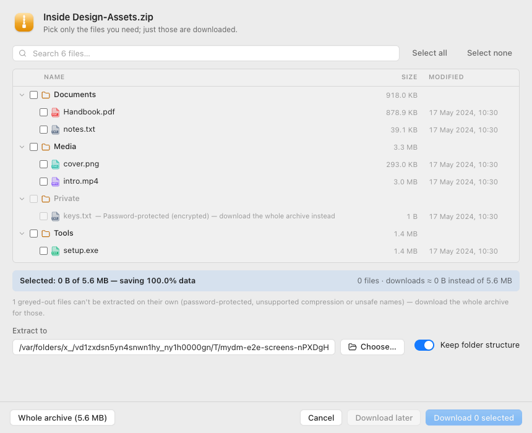The width and height of the screenshot is (532, 433).
Task: Tick the Handbook.pdf checkbox
Action: click(43, 113)
